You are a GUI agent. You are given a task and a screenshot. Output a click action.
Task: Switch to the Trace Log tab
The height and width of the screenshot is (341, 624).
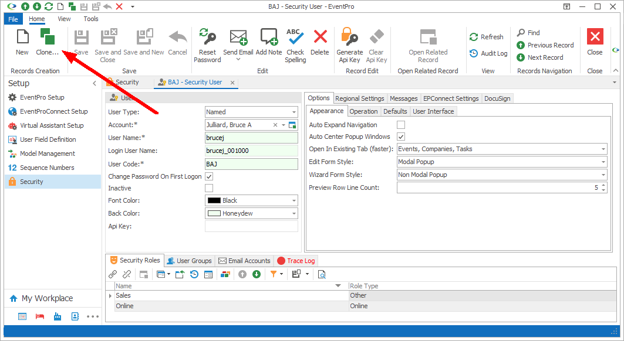tap(296, 261)
